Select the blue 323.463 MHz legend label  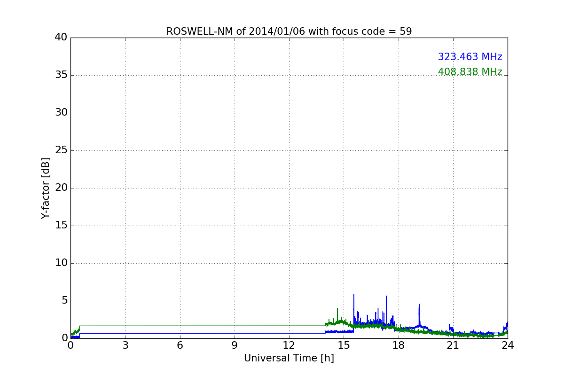[x=470, y=57]
